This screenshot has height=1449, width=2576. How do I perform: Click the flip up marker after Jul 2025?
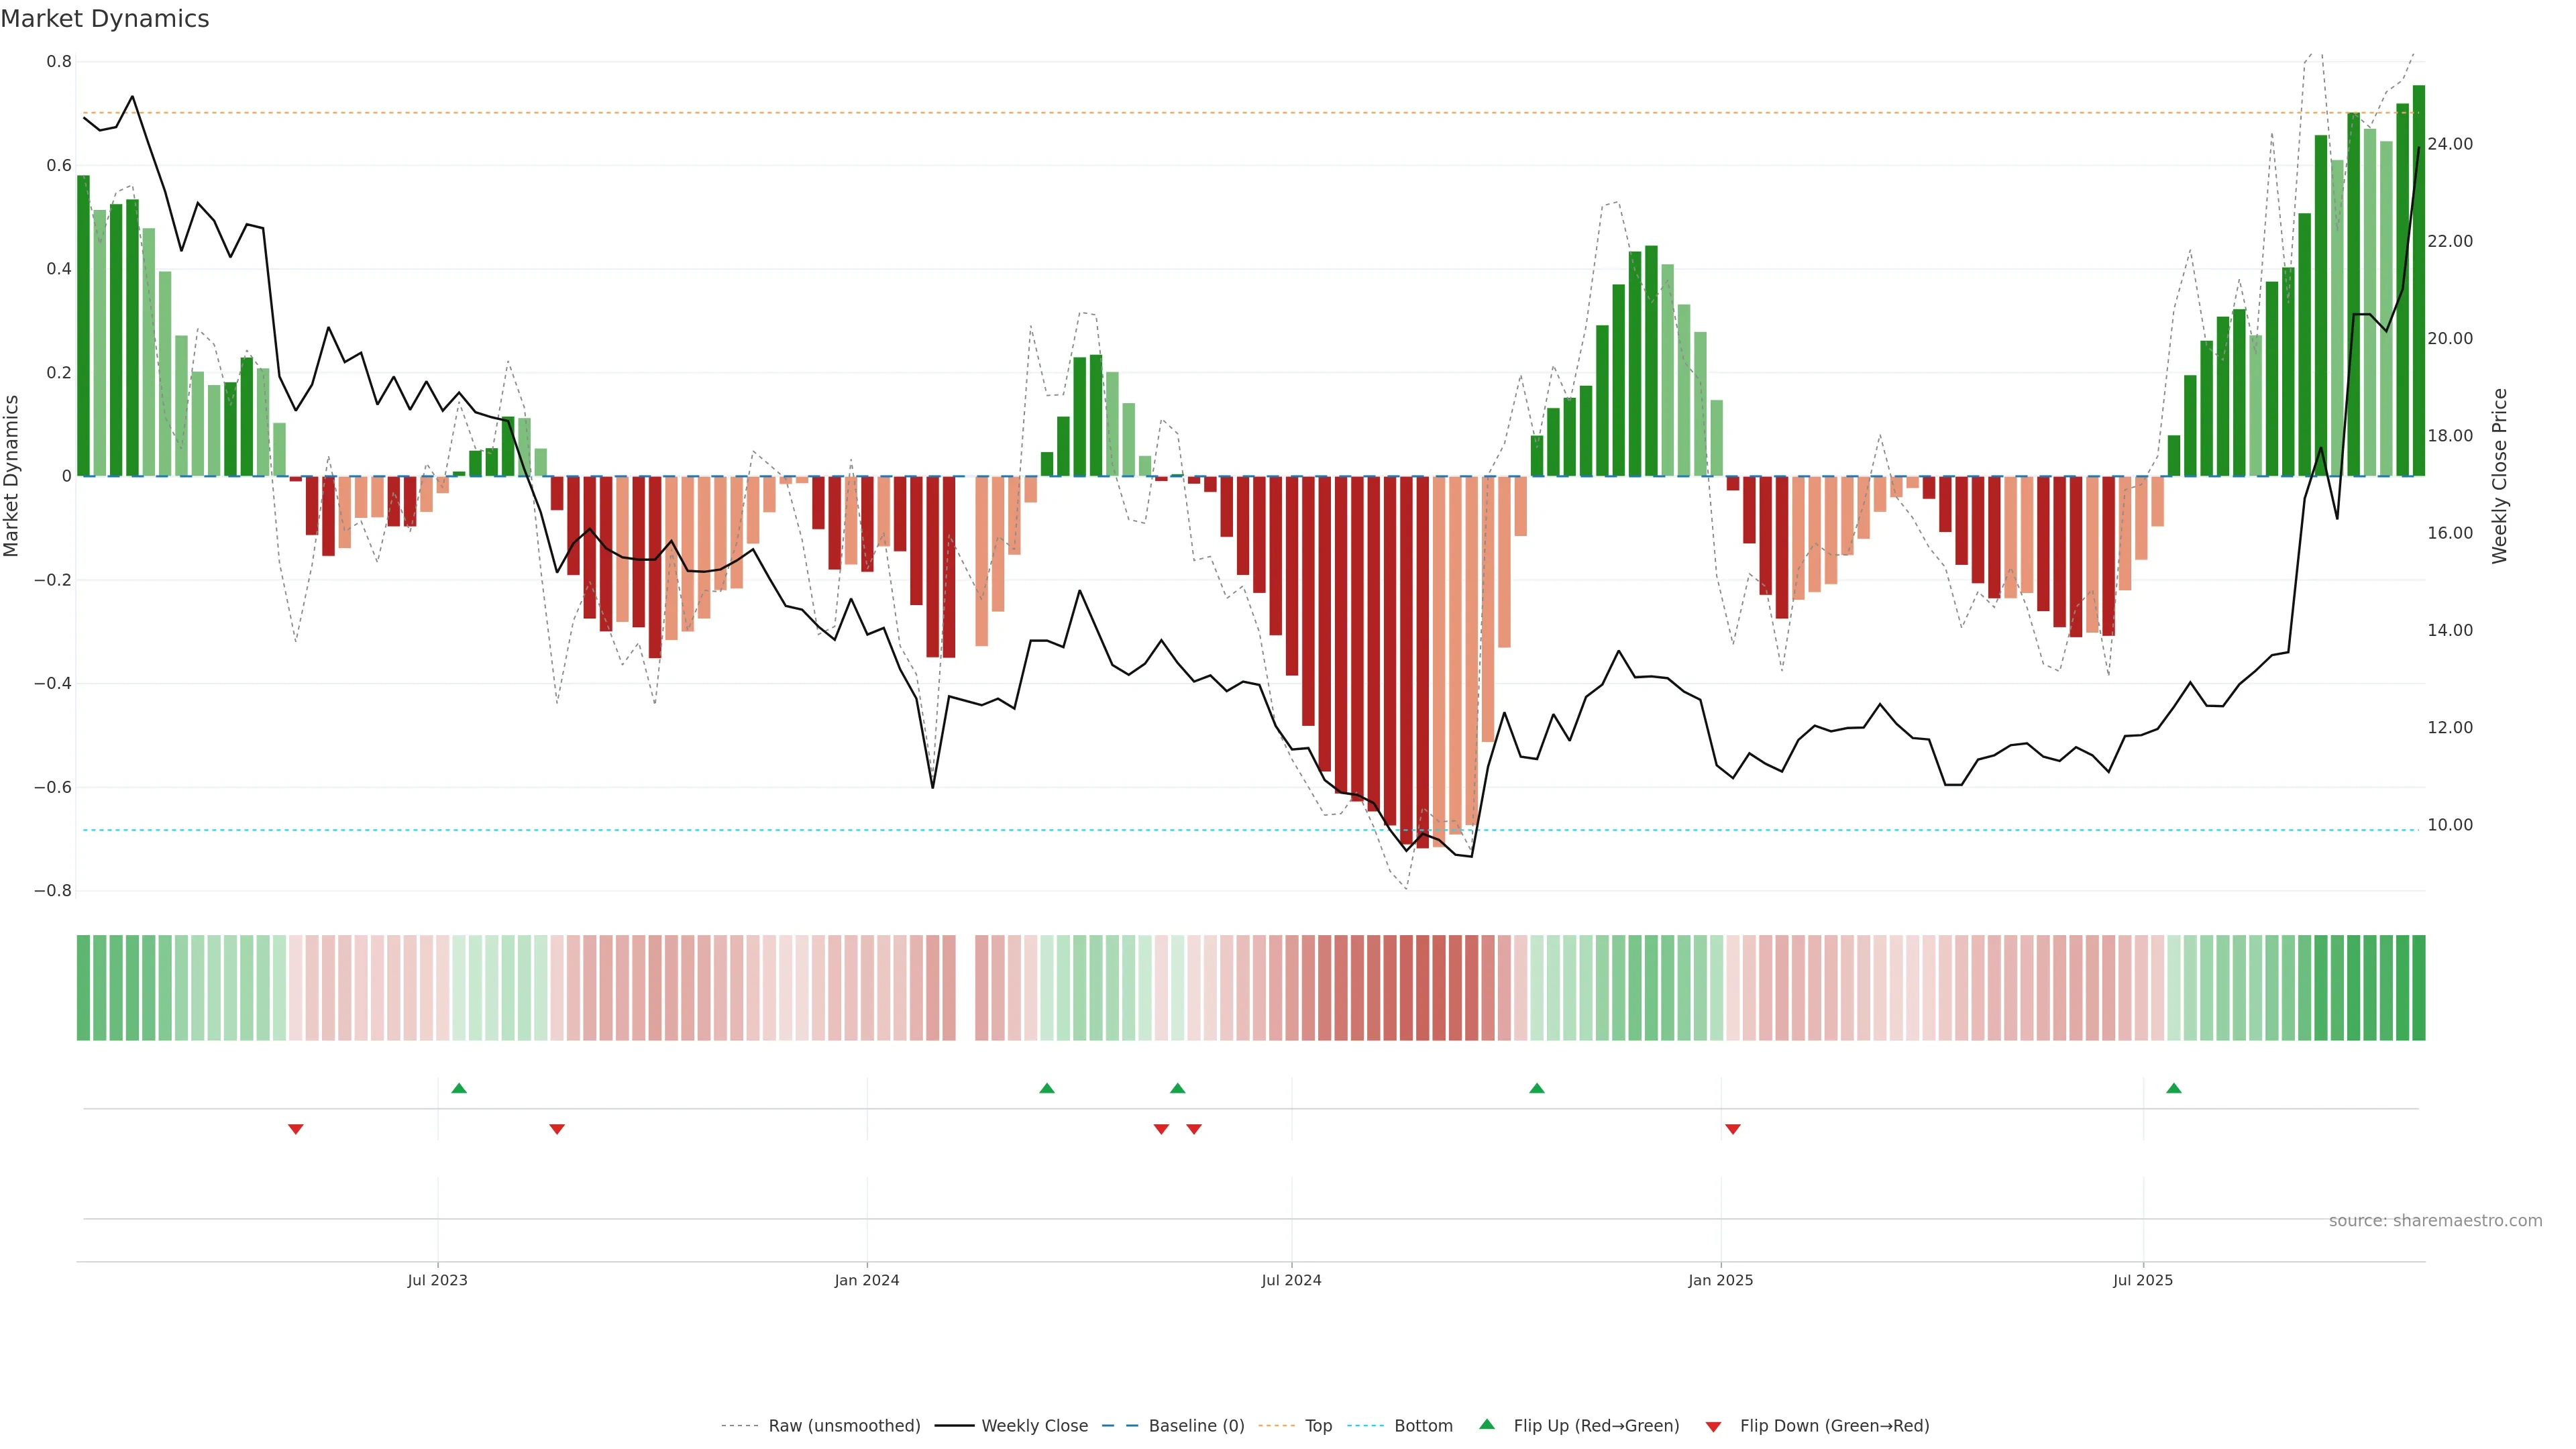(2174, 1088)
